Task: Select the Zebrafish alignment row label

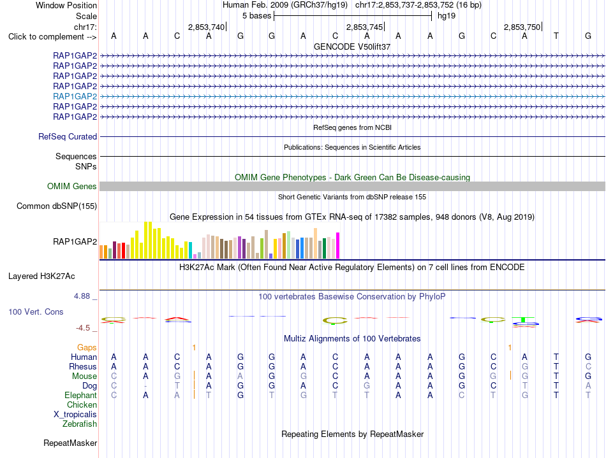Action: pyautogui.click(x=80, y=424)
